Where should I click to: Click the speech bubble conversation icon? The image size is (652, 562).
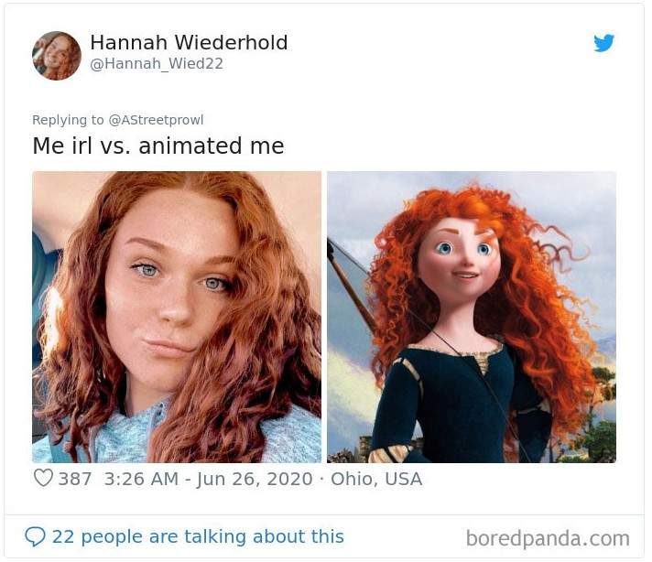tap(35, 536)
